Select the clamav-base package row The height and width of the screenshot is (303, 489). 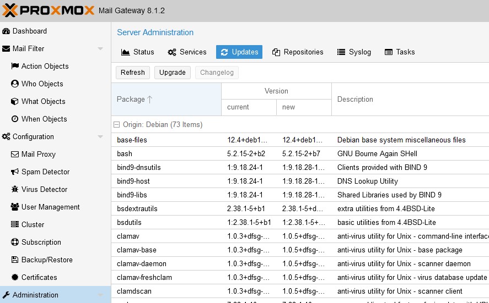[x=300, y=250]
